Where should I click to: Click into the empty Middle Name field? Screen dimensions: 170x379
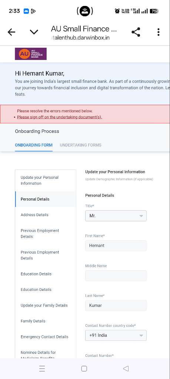[x=116, y=275]
